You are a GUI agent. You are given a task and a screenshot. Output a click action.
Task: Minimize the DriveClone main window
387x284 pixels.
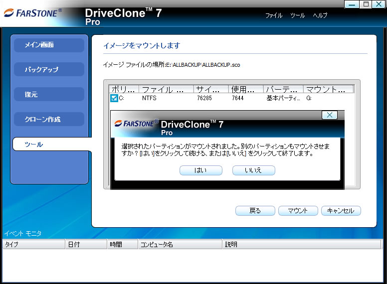click(x=352, y=4)
